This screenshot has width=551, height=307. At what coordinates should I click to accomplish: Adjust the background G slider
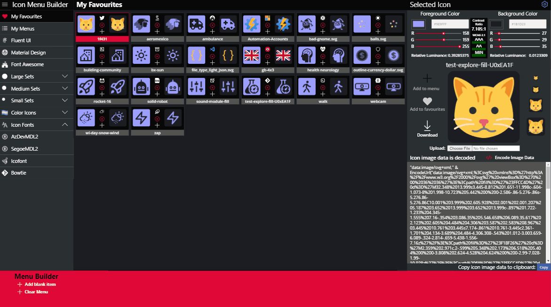(x=518, y=40)
